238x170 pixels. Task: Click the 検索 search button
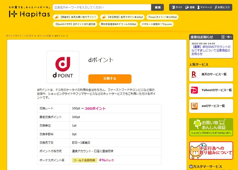[158, 7]
